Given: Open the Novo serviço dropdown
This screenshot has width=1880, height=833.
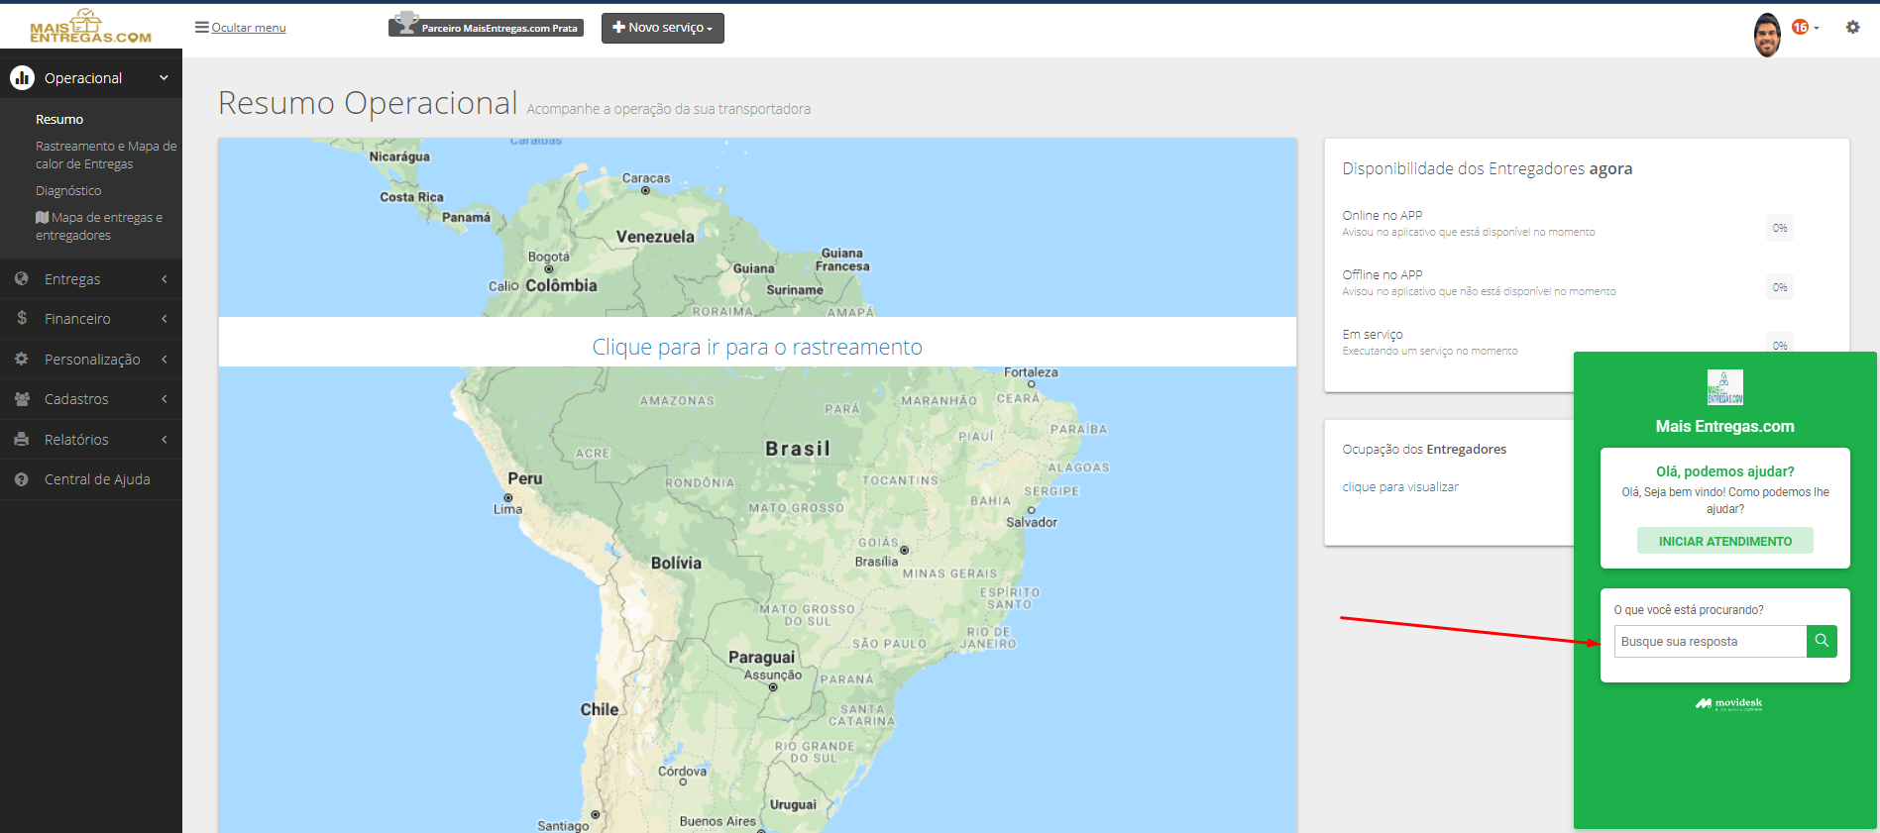Looking at the screenshot, I should (663, 28).
